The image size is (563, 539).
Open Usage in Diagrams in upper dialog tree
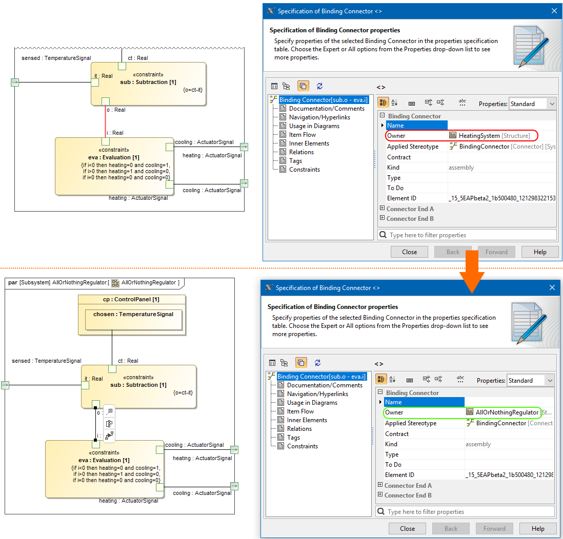click(314, 126)
